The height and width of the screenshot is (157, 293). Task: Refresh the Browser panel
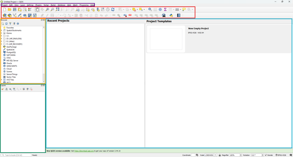click(6, 24)
